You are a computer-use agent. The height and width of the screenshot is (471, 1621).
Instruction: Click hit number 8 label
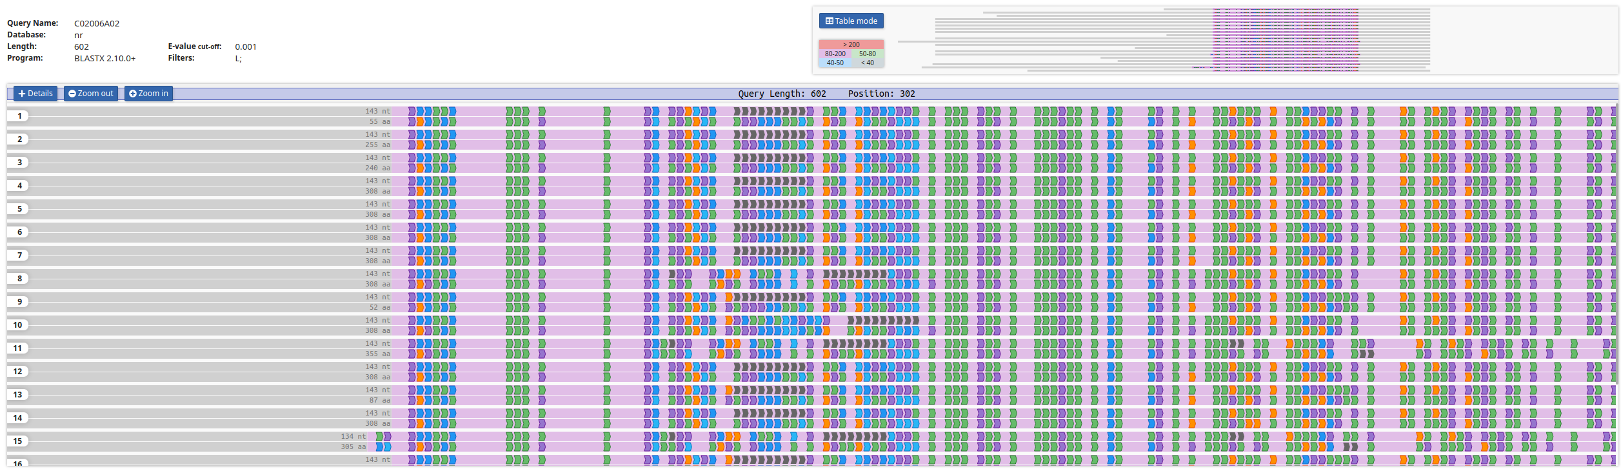pyautogui.click(x=19, y=279)
